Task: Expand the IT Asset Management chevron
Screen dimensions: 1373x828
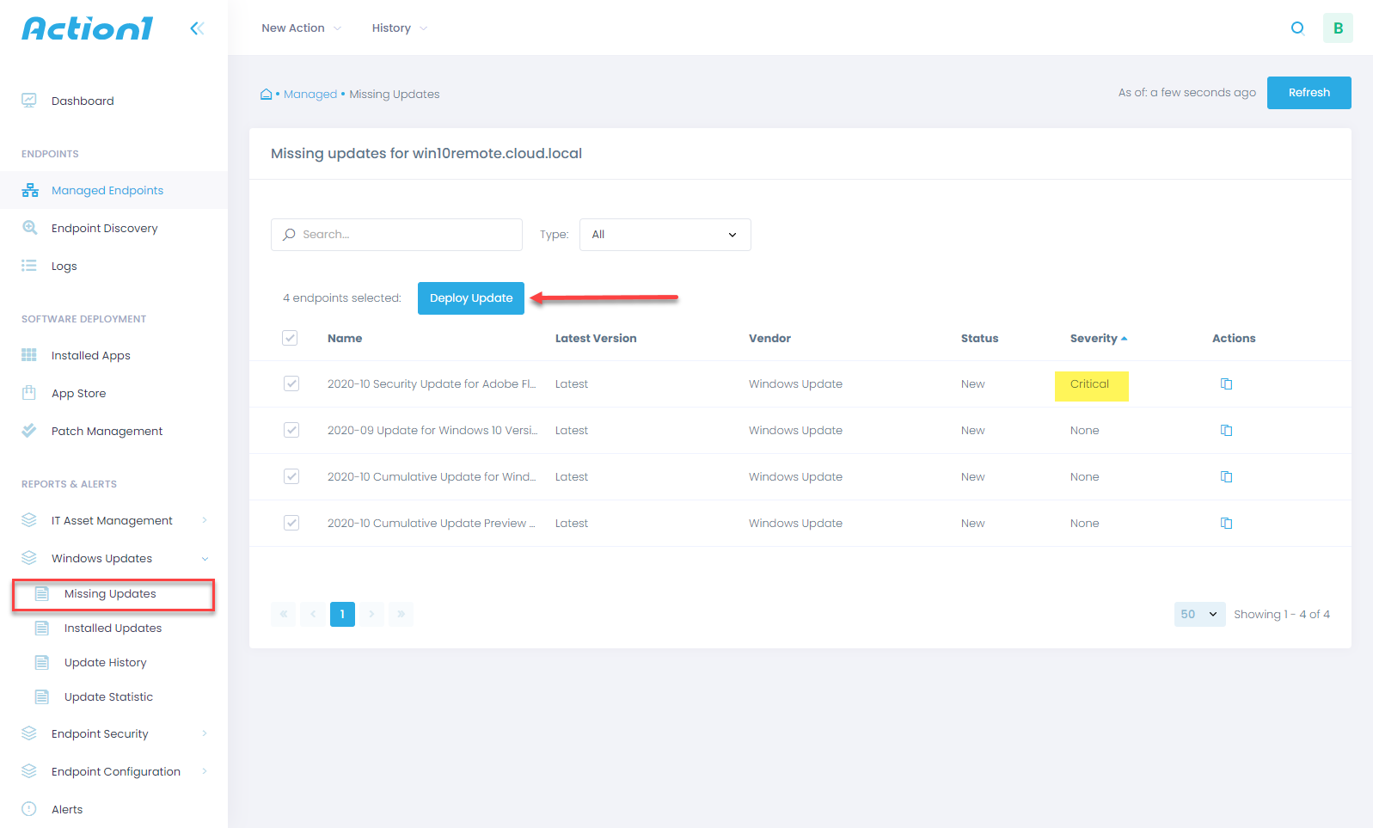Action: 205,520
